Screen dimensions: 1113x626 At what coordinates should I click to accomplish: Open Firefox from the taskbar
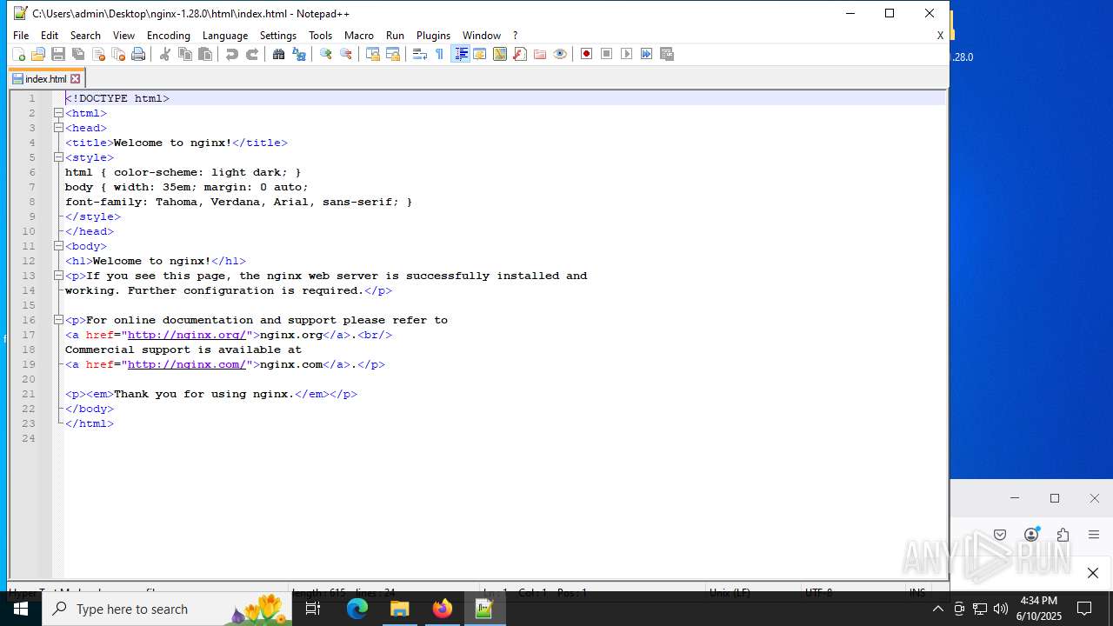tap(442, 609)
